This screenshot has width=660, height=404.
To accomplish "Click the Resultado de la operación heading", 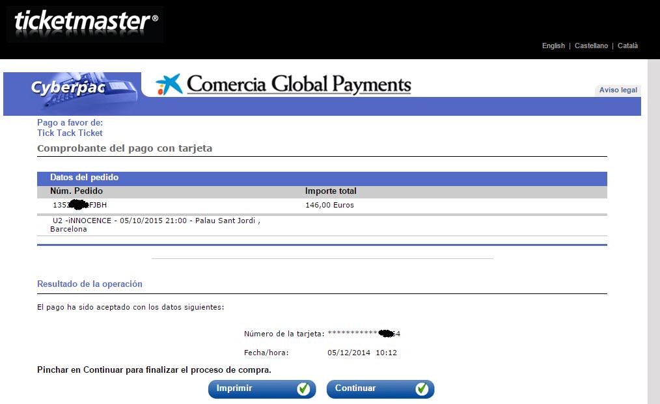I will tap(90, 284).
